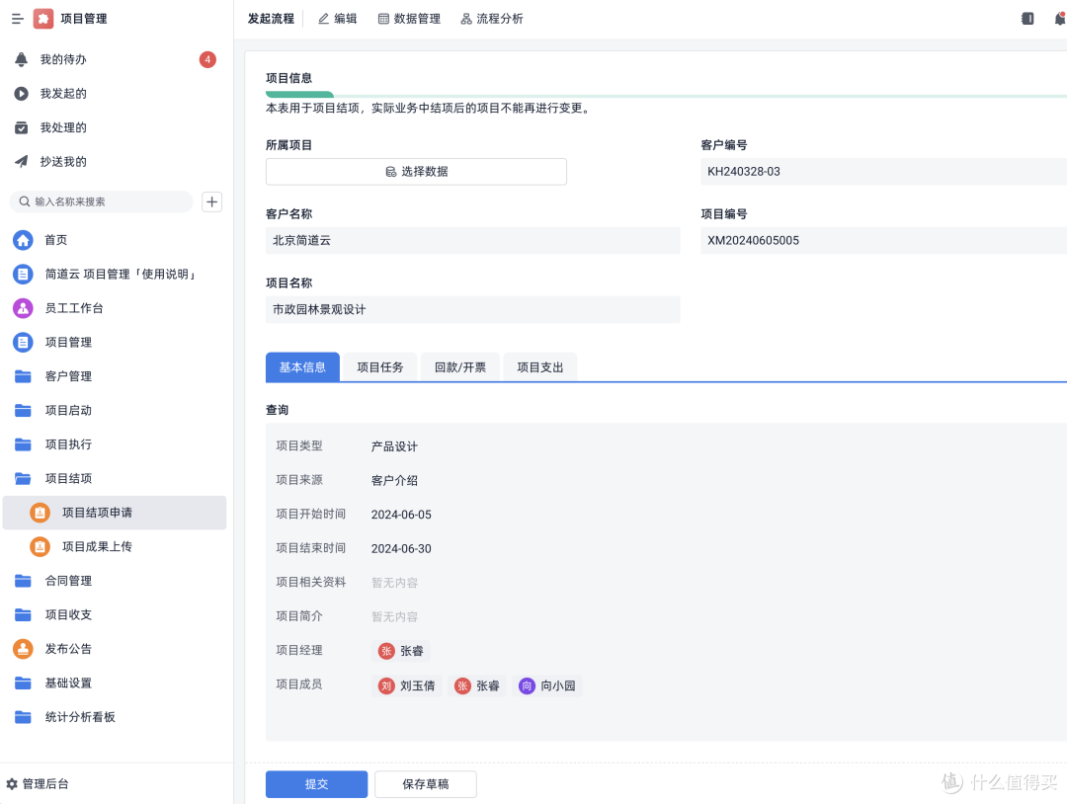
Task: Click the 管理后台 gear icon
Action: pos(12,783)
